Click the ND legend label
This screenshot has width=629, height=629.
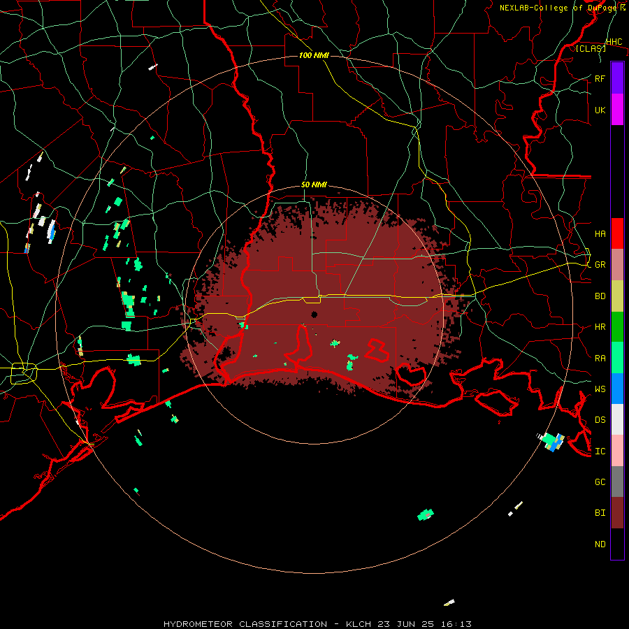click(600, 544)
